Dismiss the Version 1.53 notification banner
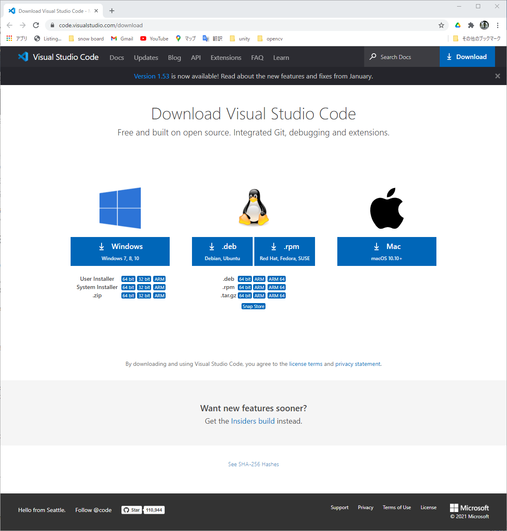The height and width of the screenshot is (531, 507). (498, 76)
